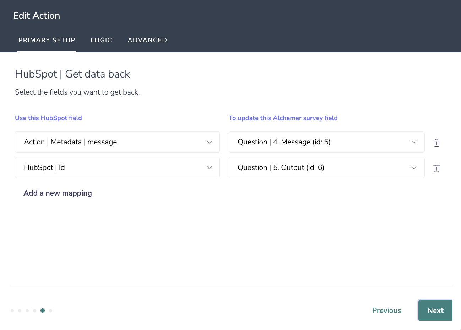Jump to the second step dot
This screenshot has height=330, width=461.
(x=20, y=310)
